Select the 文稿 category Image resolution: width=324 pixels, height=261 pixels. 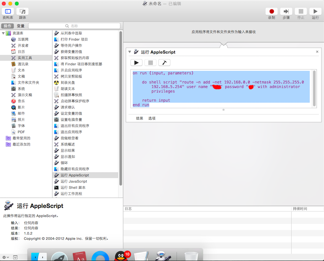click(x=26, y=76)
